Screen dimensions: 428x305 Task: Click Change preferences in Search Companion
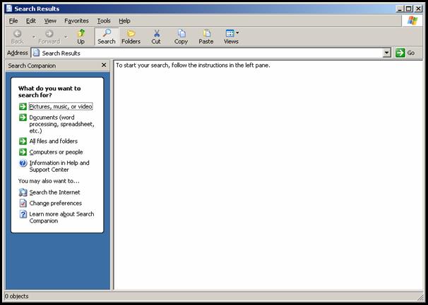(55, 203)
